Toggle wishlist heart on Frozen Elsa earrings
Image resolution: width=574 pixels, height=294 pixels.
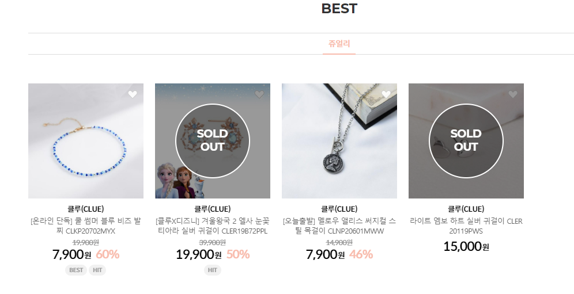click(x=259, y=94)
